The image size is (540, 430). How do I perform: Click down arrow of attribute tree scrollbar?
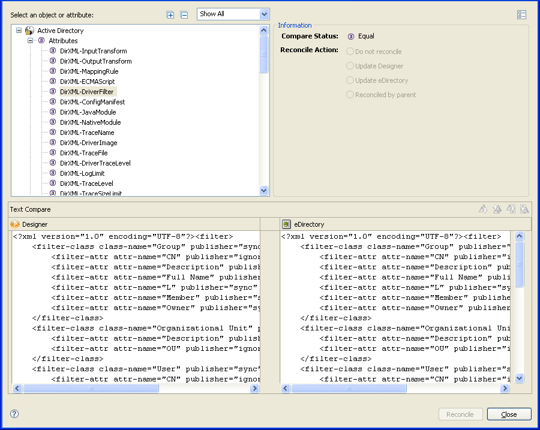(x=264, y=190)
